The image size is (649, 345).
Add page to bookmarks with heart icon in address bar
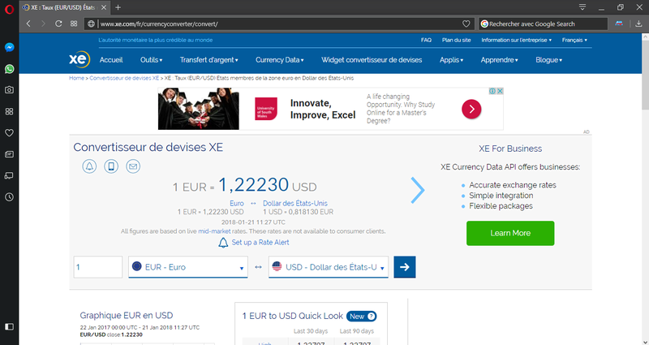tap(466, 24)
